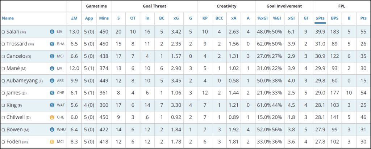Screen dimensions: 371x149
Task: Click the Foden player name link
Action: [14, 142]
